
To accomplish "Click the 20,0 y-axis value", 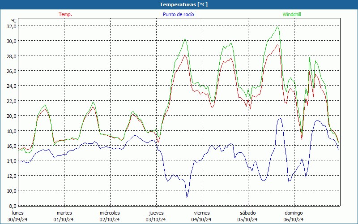I will click(x=12, y=116).
